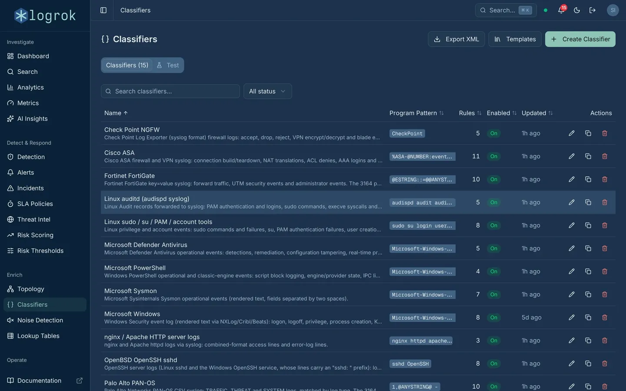Delete the Microsoft PowerShell classifier

pos(605,272)
